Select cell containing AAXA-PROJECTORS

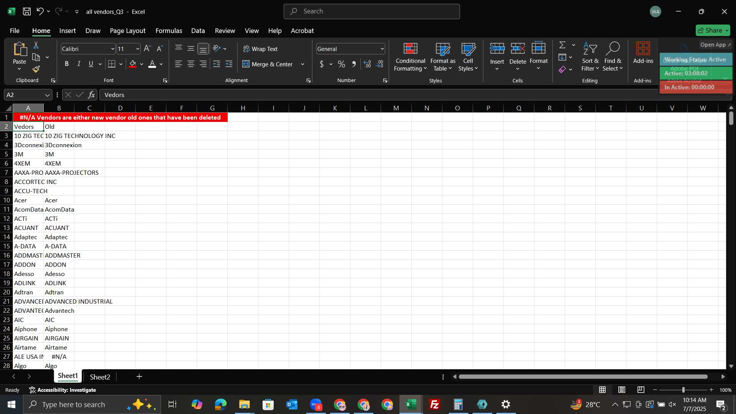click(59, 172)
